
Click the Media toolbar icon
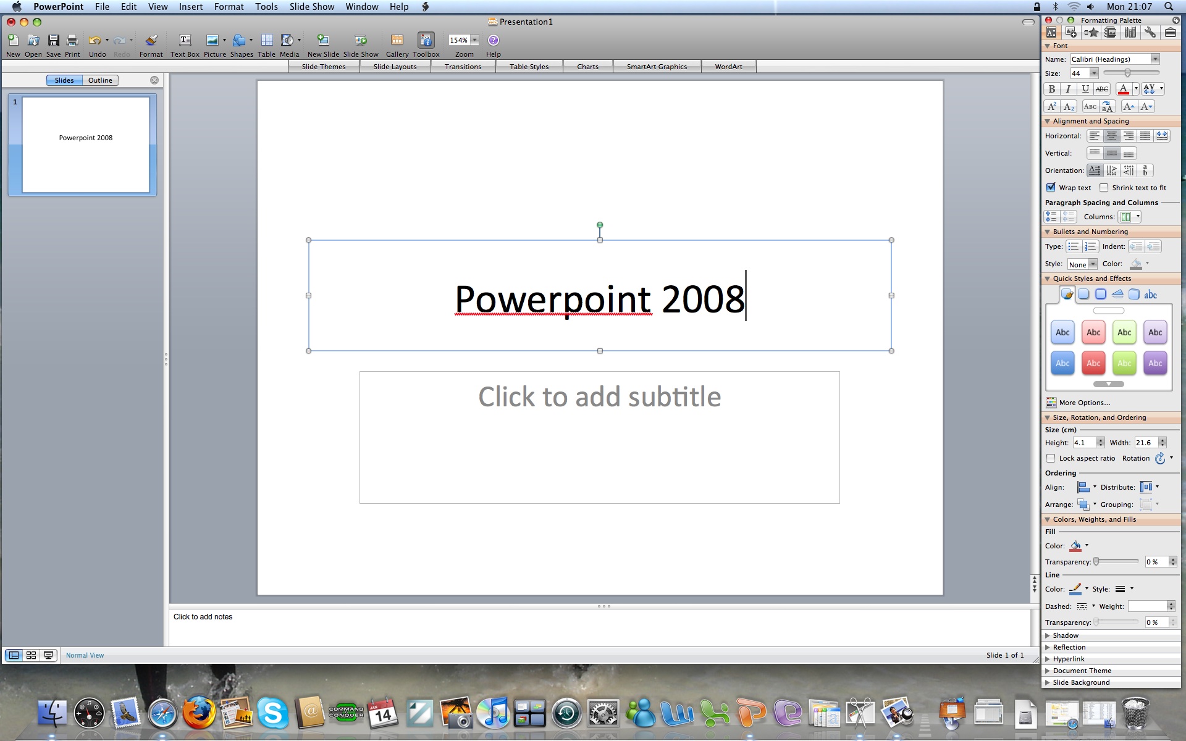[287, 41]
